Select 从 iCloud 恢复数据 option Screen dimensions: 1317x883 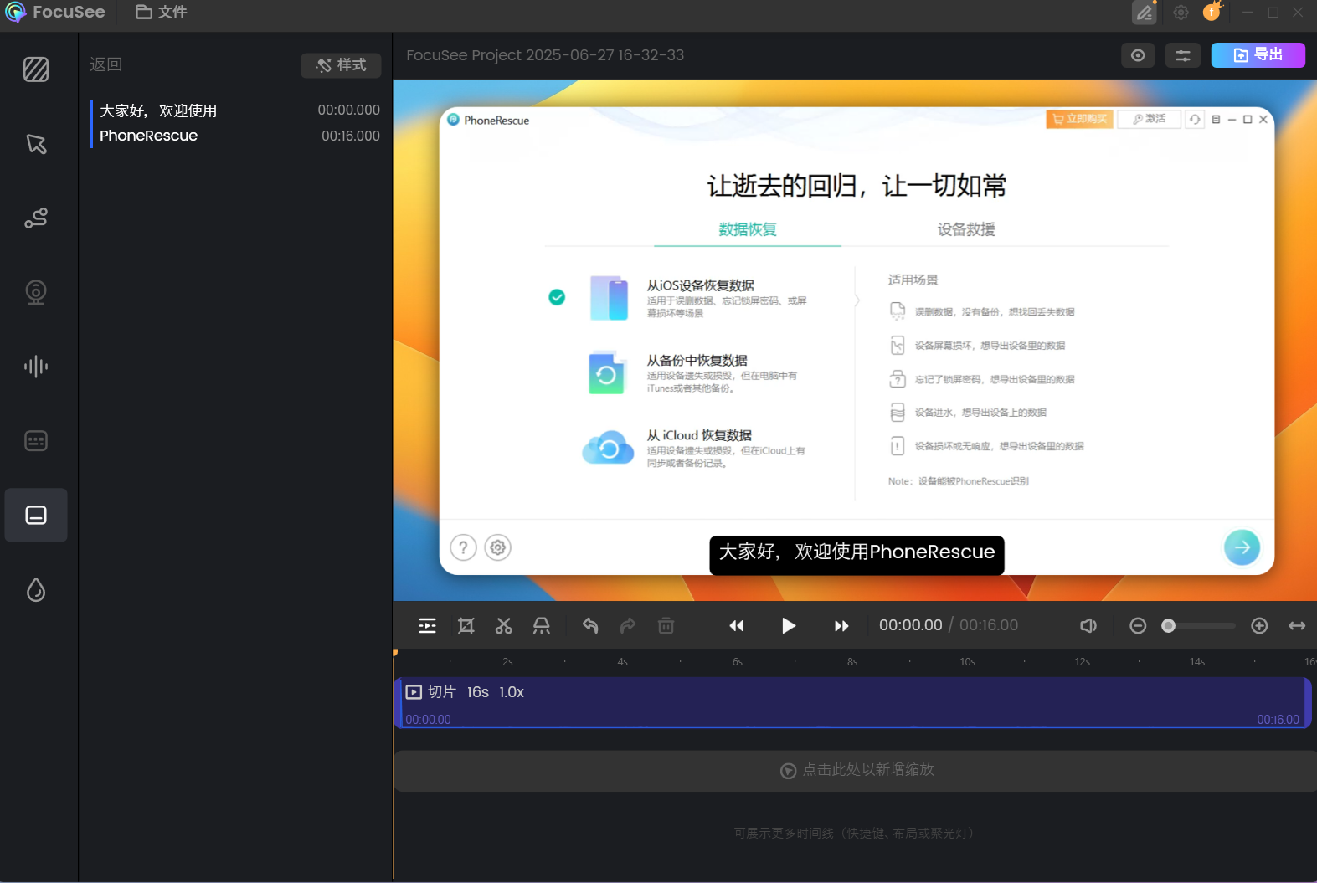tap(695, 448)
